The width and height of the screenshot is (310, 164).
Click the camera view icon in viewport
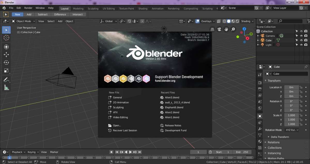219,29
